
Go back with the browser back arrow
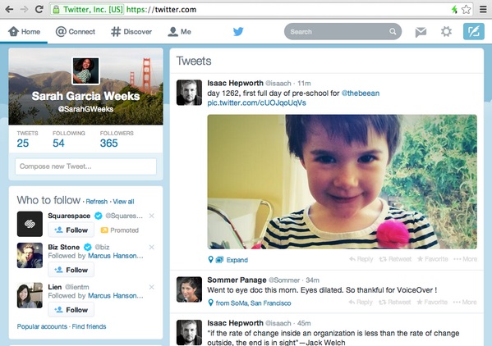click(9, 9)
